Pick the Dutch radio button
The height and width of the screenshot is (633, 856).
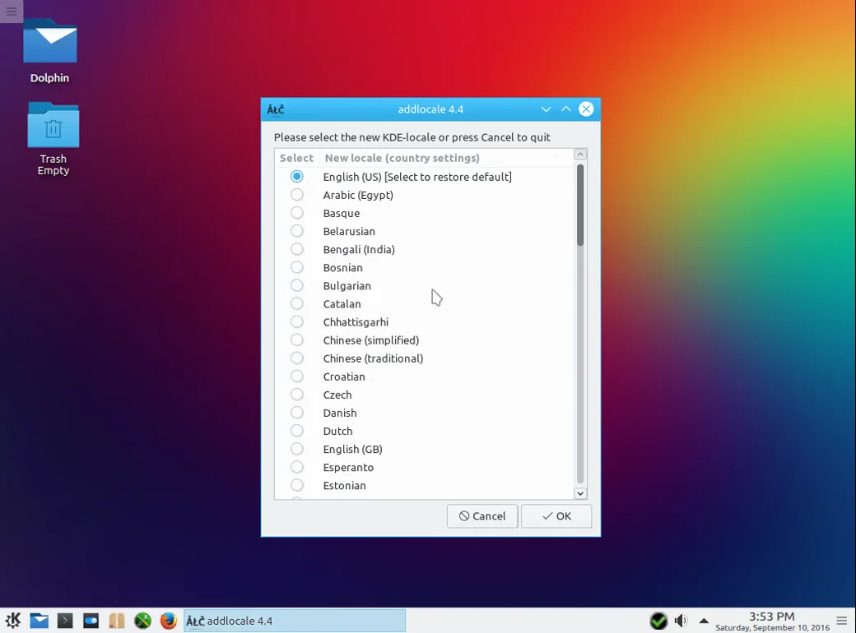[297, 431]
